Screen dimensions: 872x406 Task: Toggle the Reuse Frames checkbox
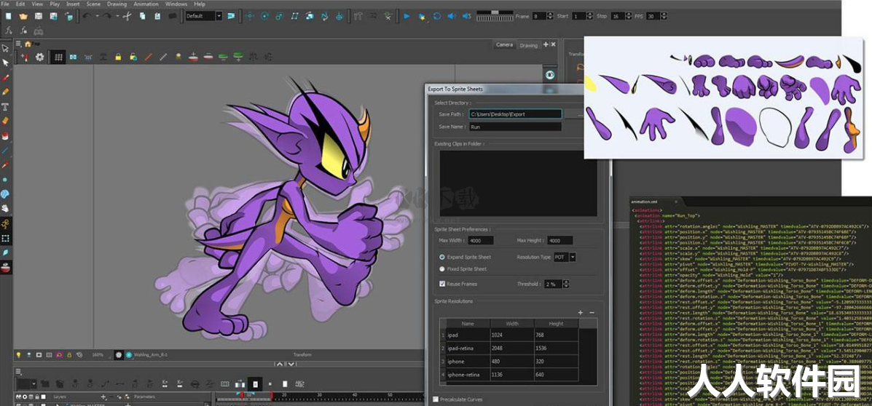[x=442, y=284]
